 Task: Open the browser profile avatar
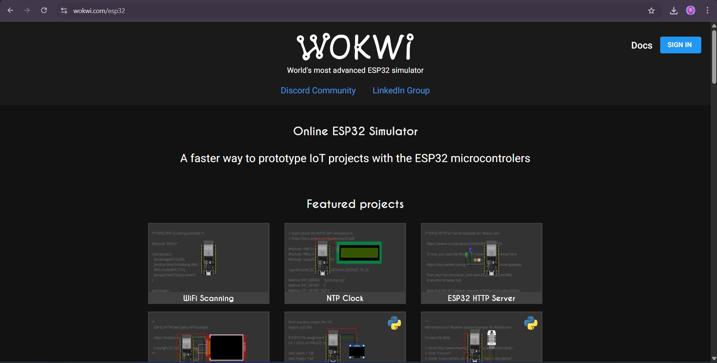point(690,10)
